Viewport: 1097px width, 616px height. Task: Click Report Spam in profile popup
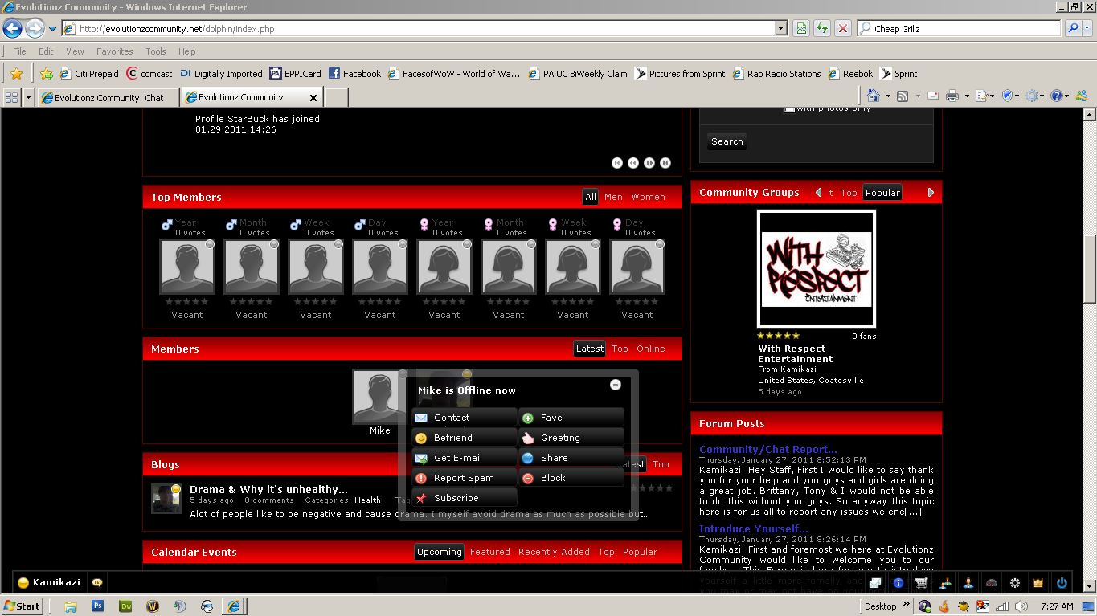tap(464, 478)
